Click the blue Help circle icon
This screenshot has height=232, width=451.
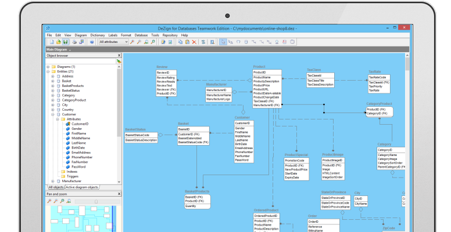tap(92, 42)
